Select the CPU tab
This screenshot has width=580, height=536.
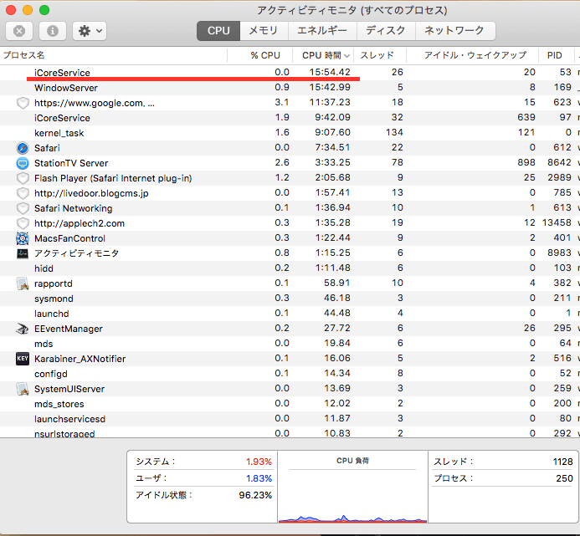[218, 31]
